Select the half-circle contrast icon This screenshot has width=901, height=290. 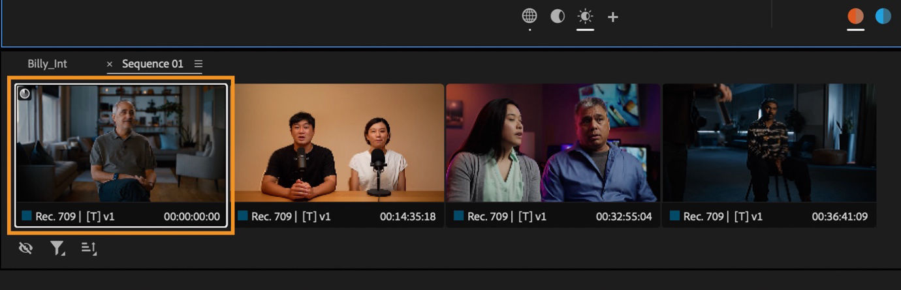tap(558, 16)
